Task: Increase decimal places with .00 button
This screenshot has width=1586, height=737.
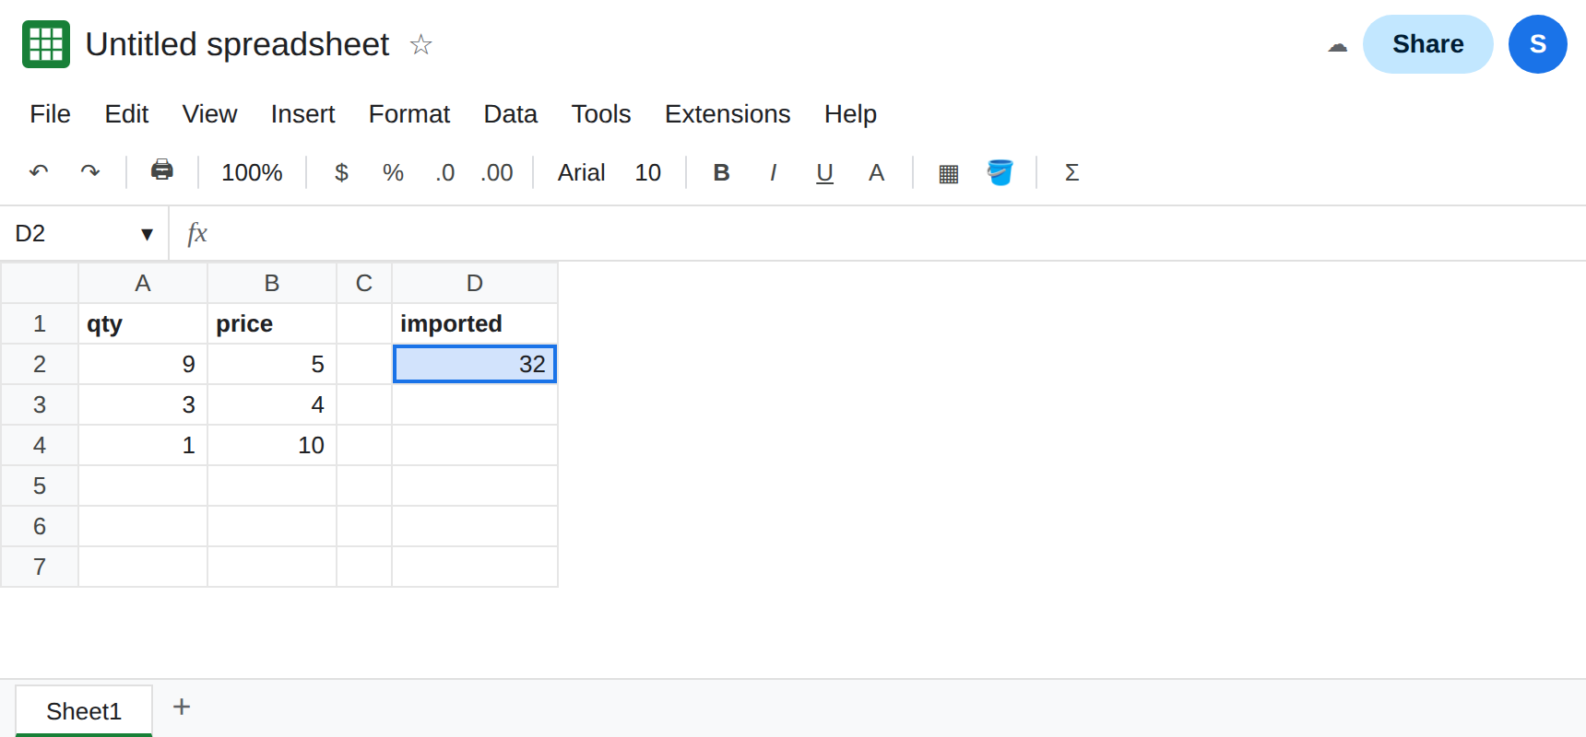Action: pos(496,172)
